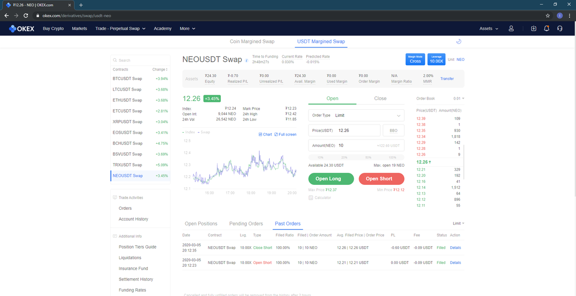
Task: Toggle dark mode moon icon
Action: (x=458, y=42)
